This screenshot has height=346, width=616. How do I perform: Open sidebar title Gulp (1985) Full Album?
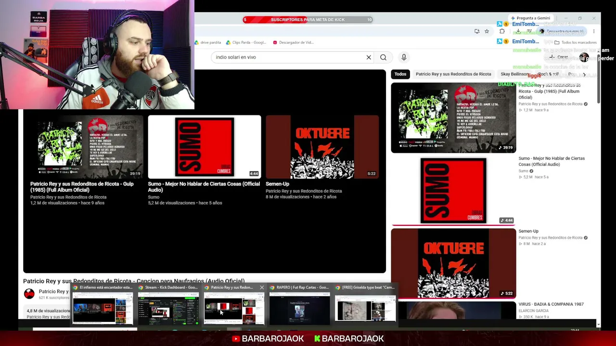coord(549,91)
